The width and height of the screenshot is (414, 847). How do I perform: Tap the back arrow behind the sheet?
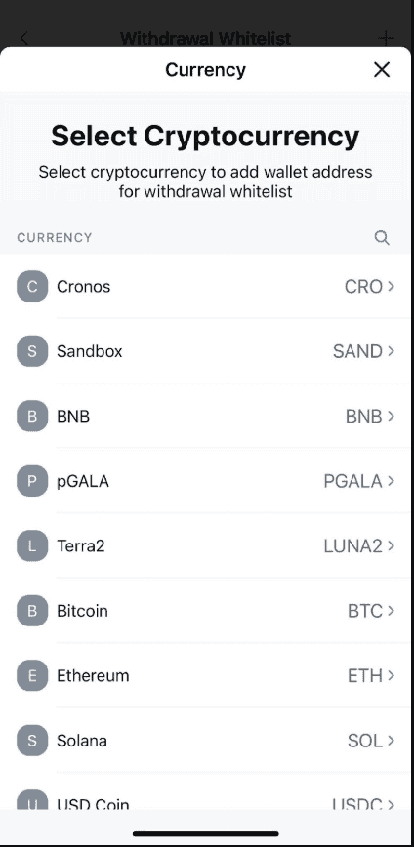pyautogui.click(x=23, y=38)
